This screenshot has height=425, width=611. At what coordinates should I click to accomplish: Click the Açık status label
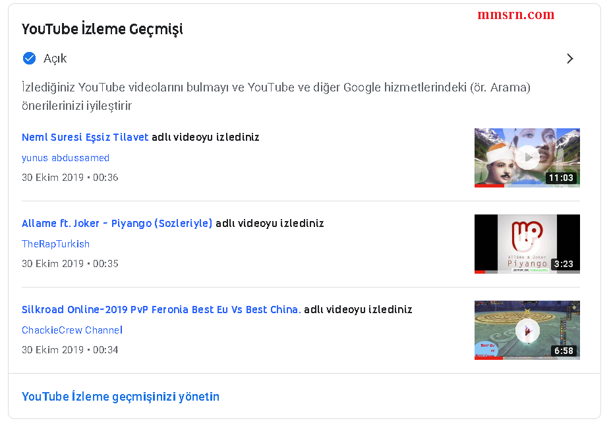point(55,59)
